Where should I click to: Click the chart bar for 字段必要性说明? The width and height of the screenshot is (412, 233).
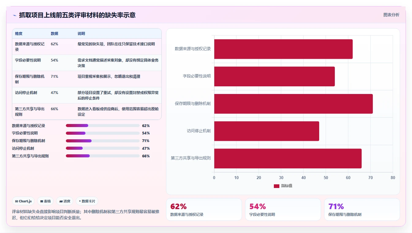coord(274,76)
